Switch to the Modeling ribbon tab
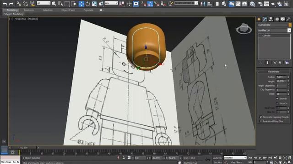The height and width of the screenshot is (164, 293). tap(12, 10)
